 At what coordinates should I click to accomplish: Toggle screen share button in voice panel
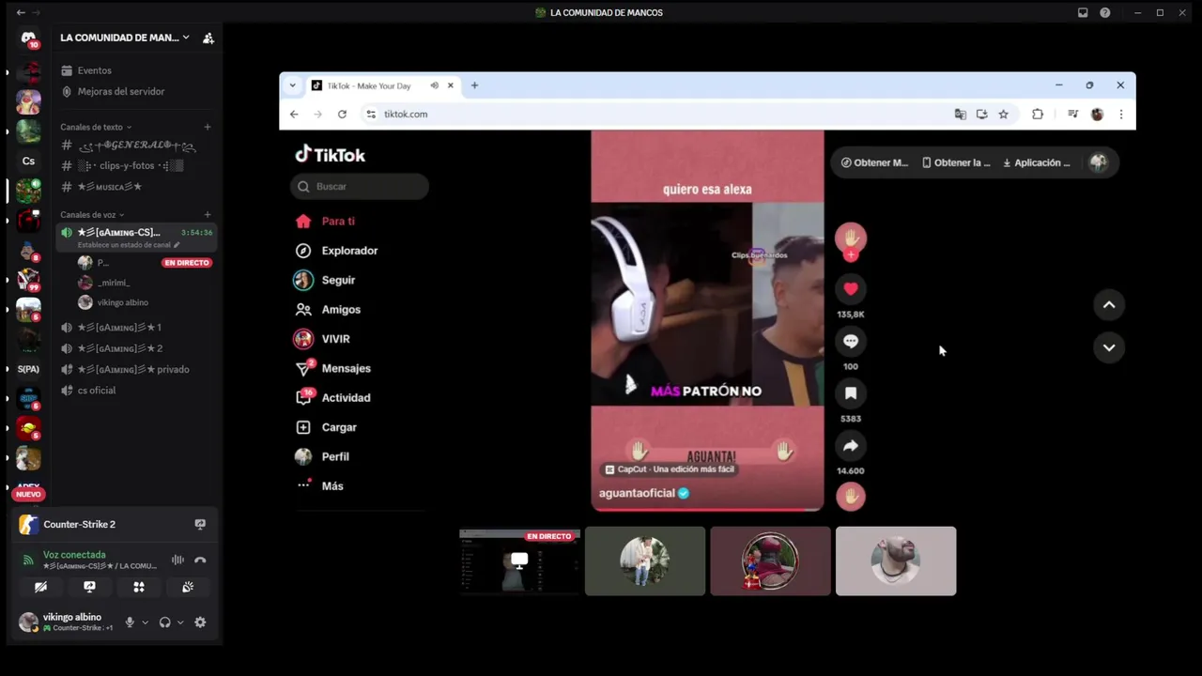pyautogui.click(x=89, y=587)
